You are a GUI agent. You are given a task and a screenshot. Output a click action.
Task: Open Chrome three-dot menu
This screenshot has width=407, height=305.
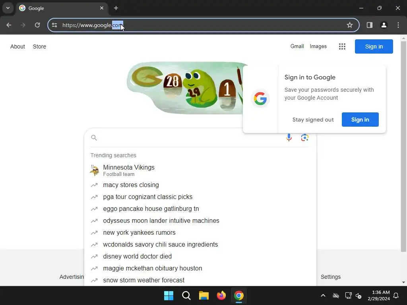pyautogui.click(x=398, y=25)
